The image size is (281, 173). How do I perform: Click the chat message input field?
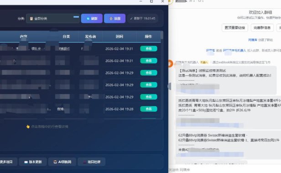(225, 169)
